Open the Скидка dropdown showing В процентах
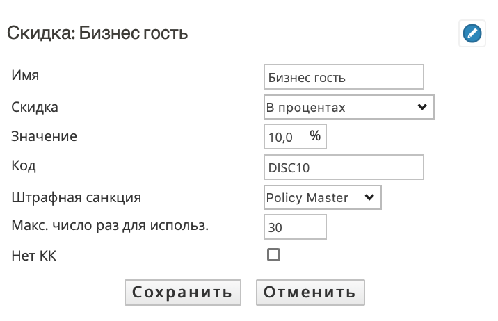Image resolution: width=498 pixels, height=321 pixels. (348, 107)
